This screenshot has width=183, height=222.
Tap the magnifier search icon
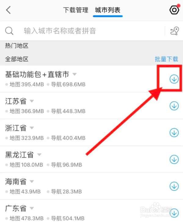click(9, 31)
